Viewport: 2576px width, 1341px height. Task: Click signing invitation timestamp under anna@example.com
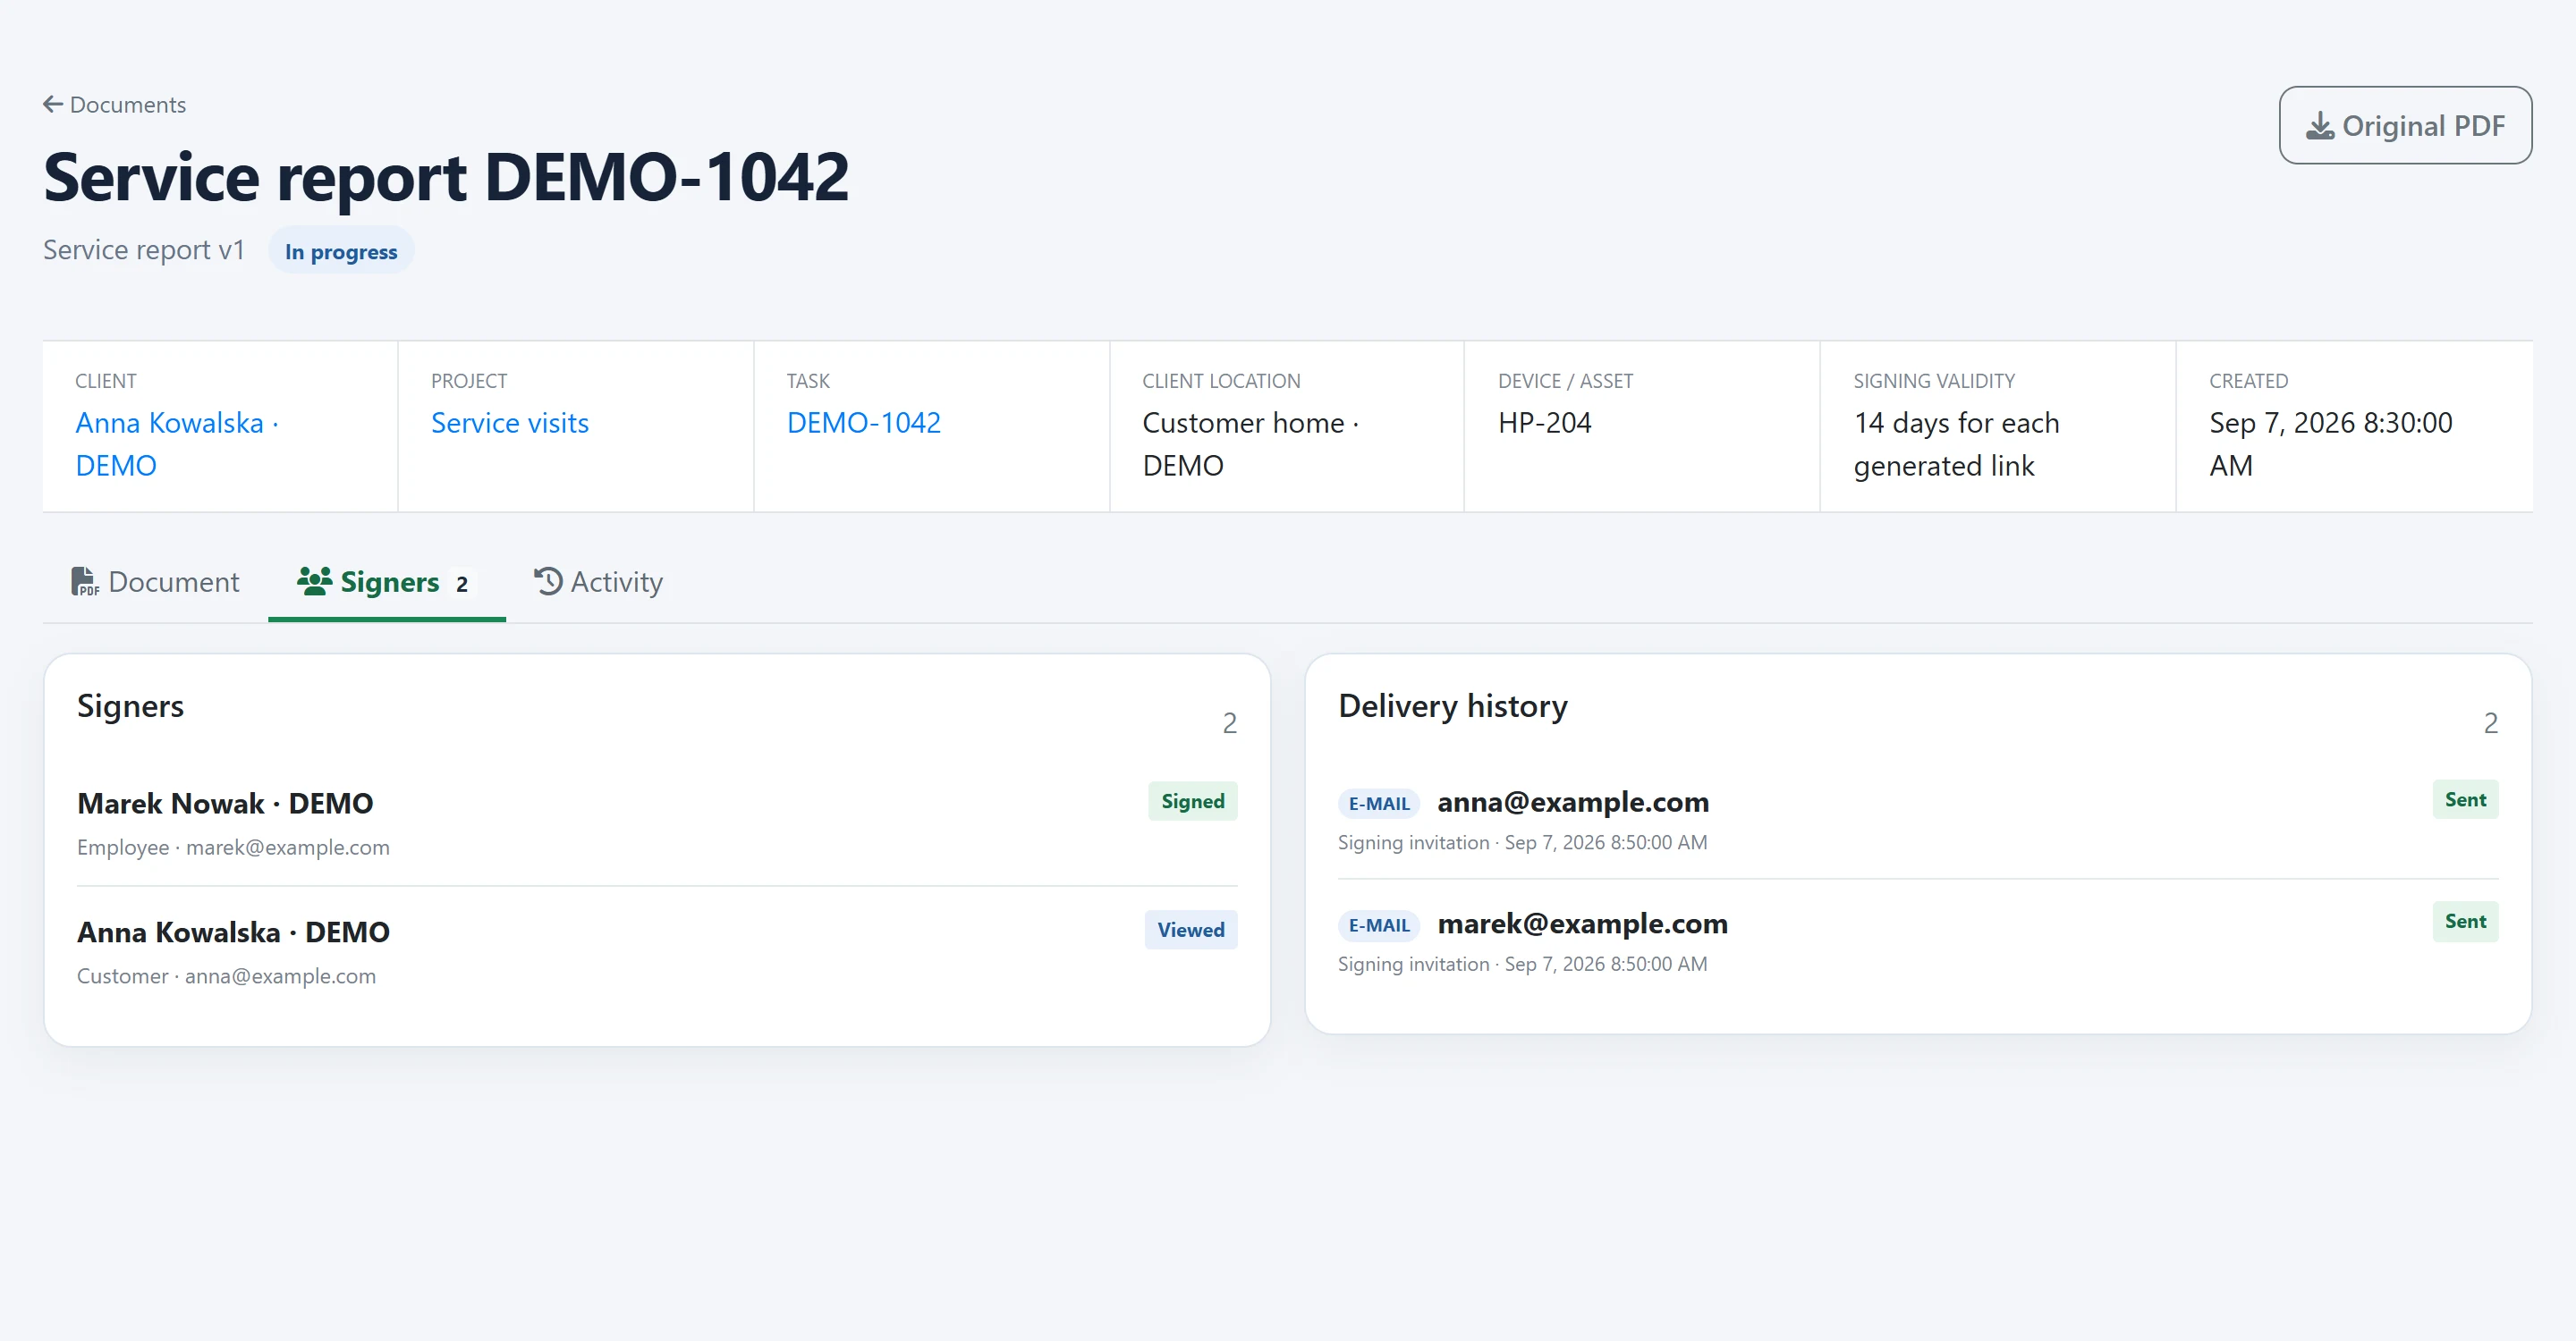(x=1605, y=842)
